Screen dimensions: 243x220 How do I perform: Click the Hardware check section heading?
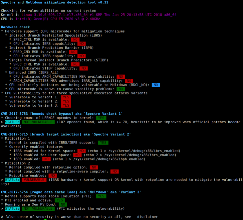(15, 27)
